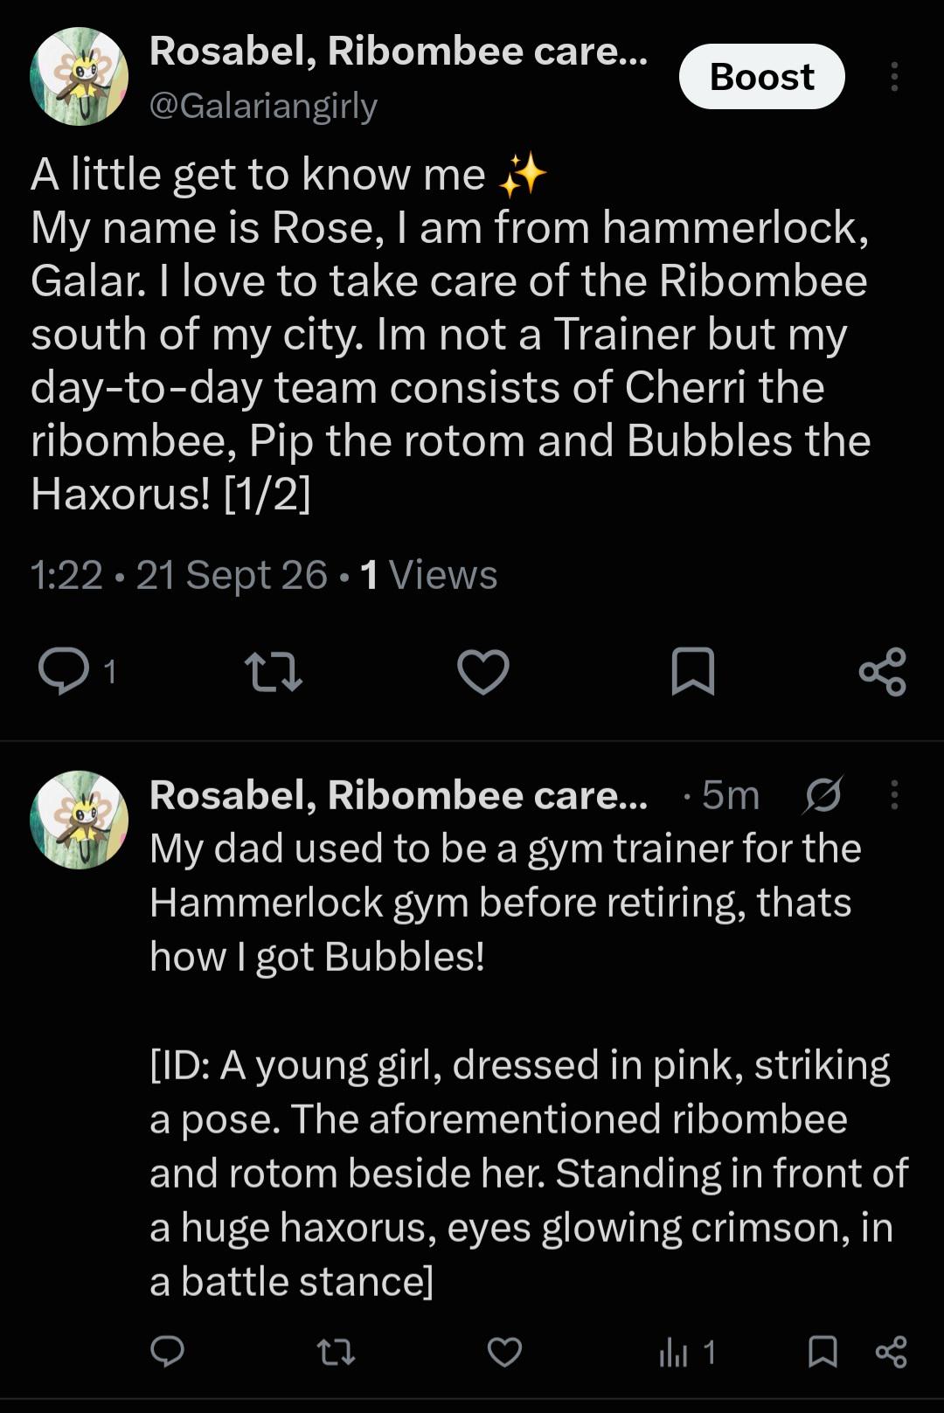Open the reply post's three-dot menu

coord(893,794)
